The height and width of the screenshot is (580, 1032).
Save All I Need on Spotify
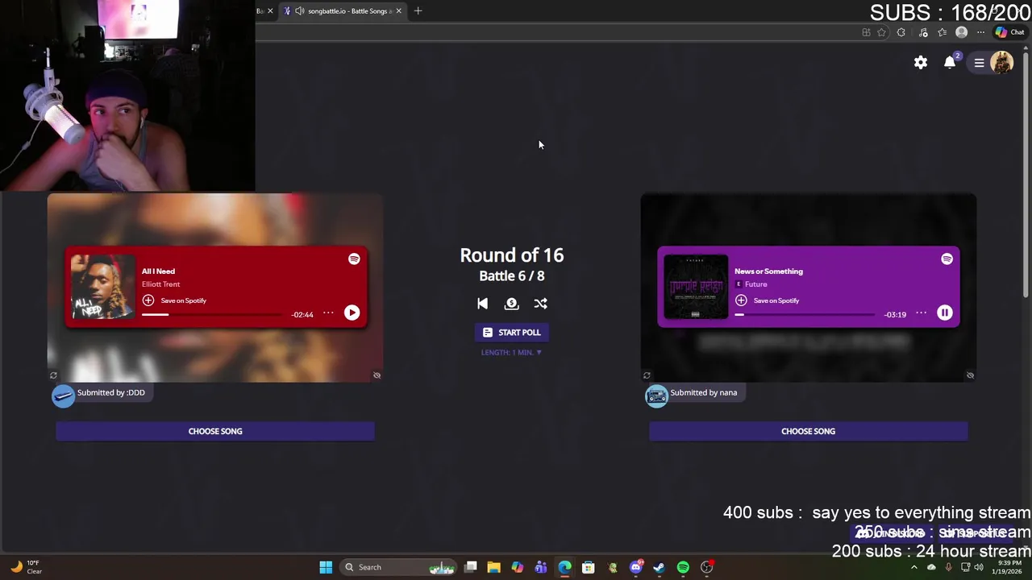[174, 300]
